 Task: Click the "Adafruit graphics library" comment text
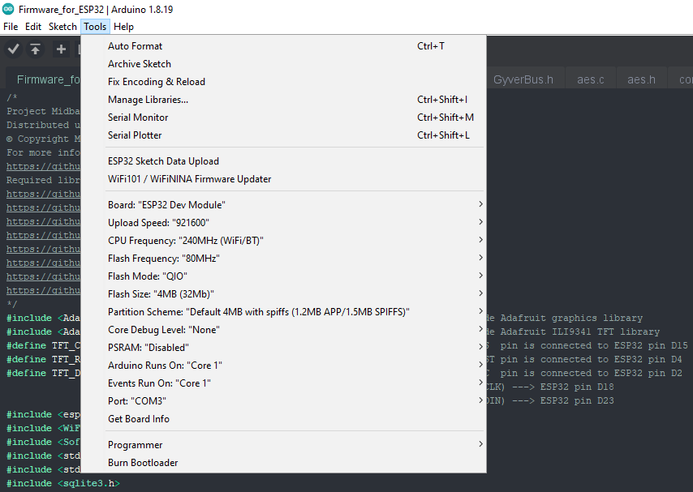[x=571, y=318]
